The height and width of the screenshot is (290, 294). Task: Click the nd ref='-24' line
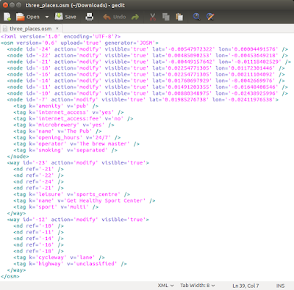(x=38, y=182)
